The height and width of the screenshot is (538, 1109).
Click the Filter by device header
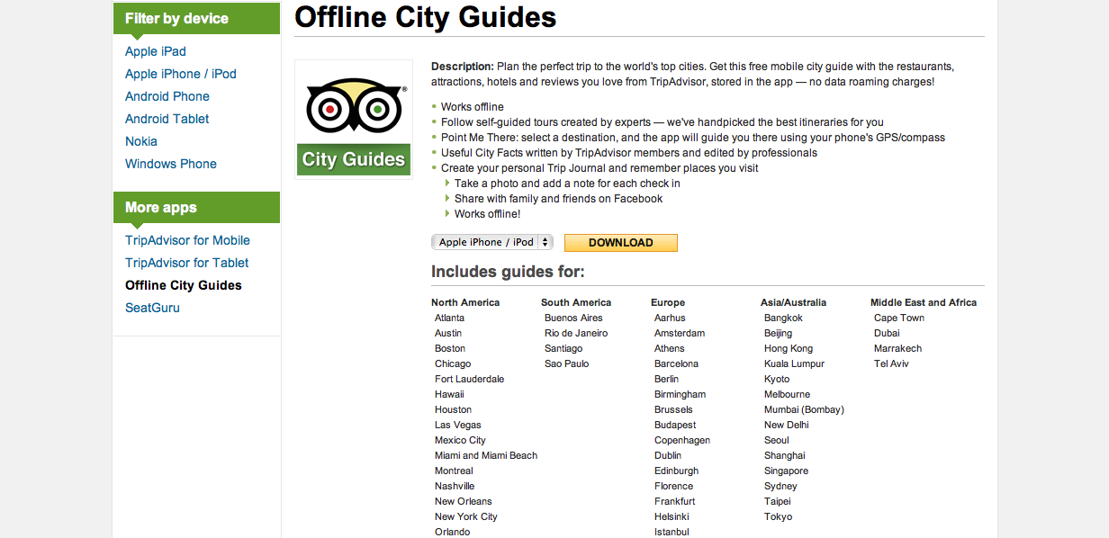tap(196, 18)
